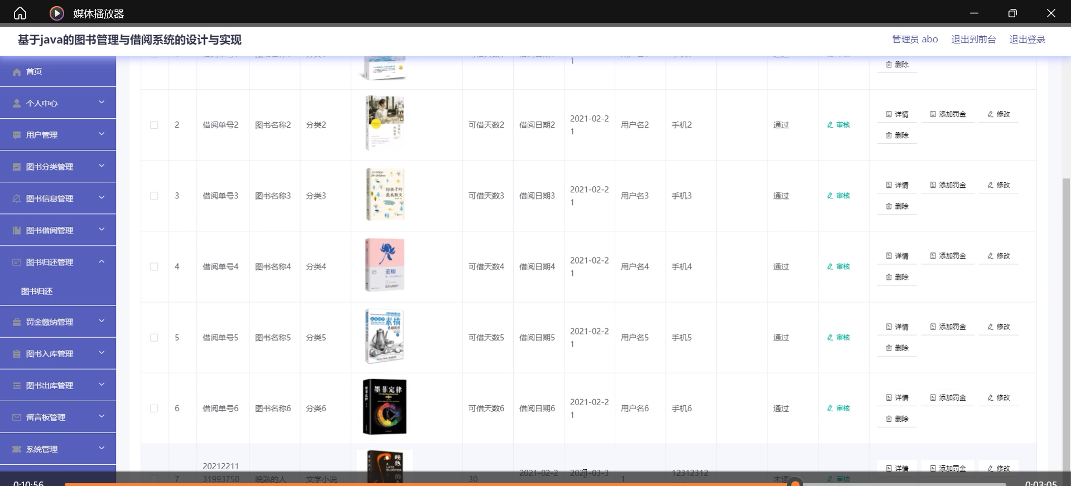Expand the 罚金缴纳管理 sidebar menu
Viewport: 1071px width, 486px height.
point(58,322)
